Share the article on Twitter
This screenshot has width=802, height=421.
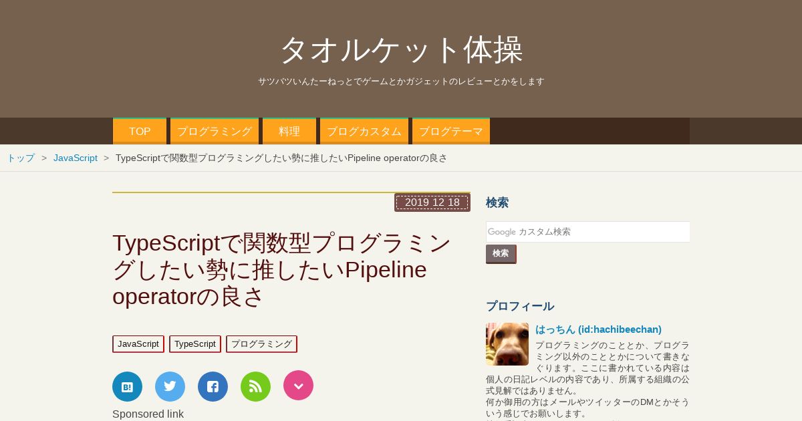[x=170, y=386]
